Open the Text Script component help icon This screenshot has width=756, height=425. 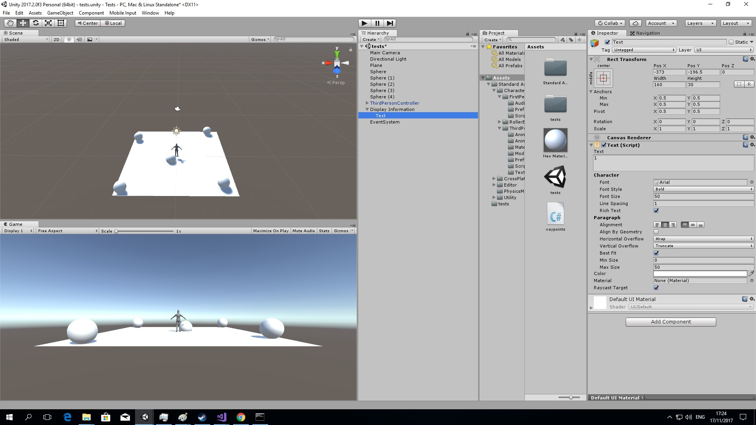coord(745,145)
